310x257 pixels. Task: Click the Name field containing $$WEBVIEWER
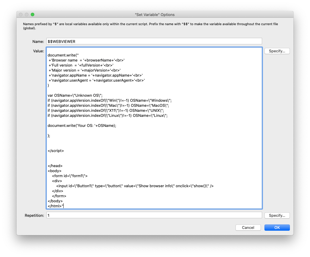154,41
